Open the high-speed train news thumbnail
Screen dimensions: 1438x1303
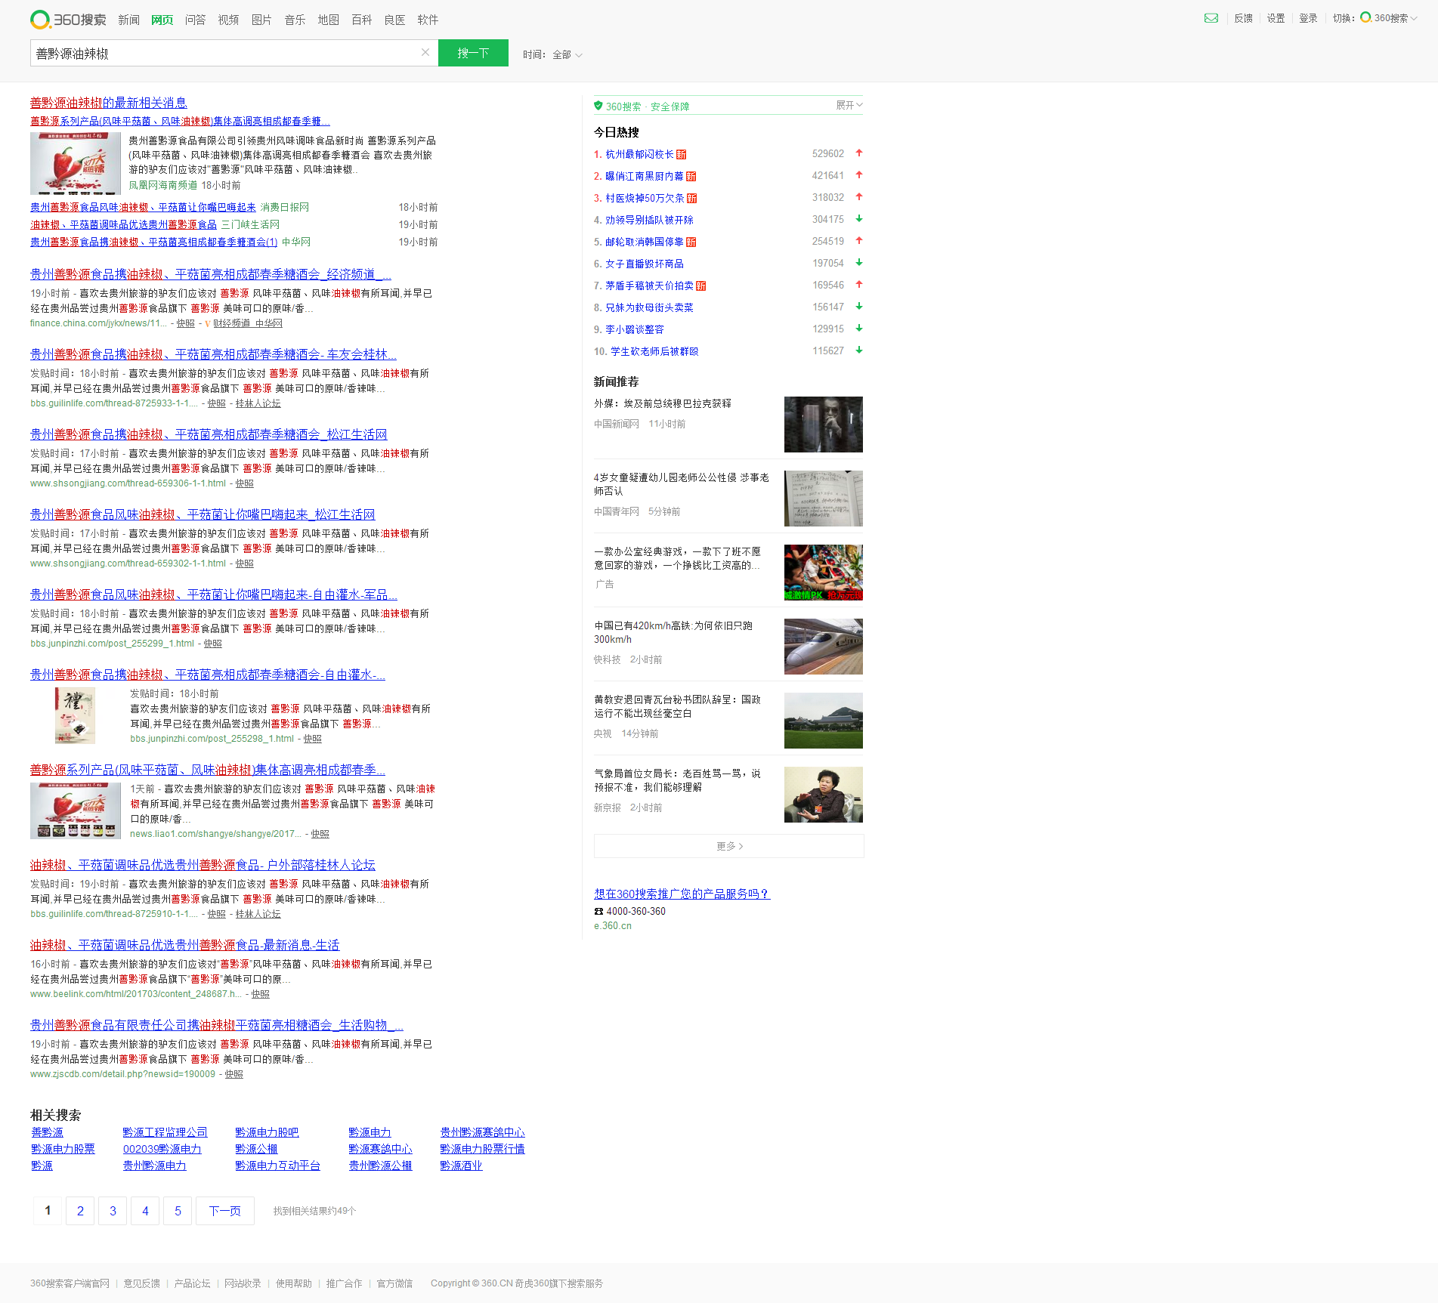coord(823,647)
